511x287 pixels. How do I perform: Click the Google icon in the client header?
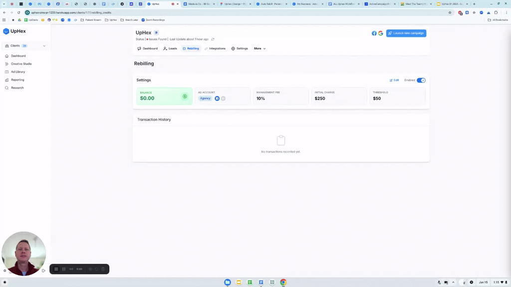click(x=381, y=33)
